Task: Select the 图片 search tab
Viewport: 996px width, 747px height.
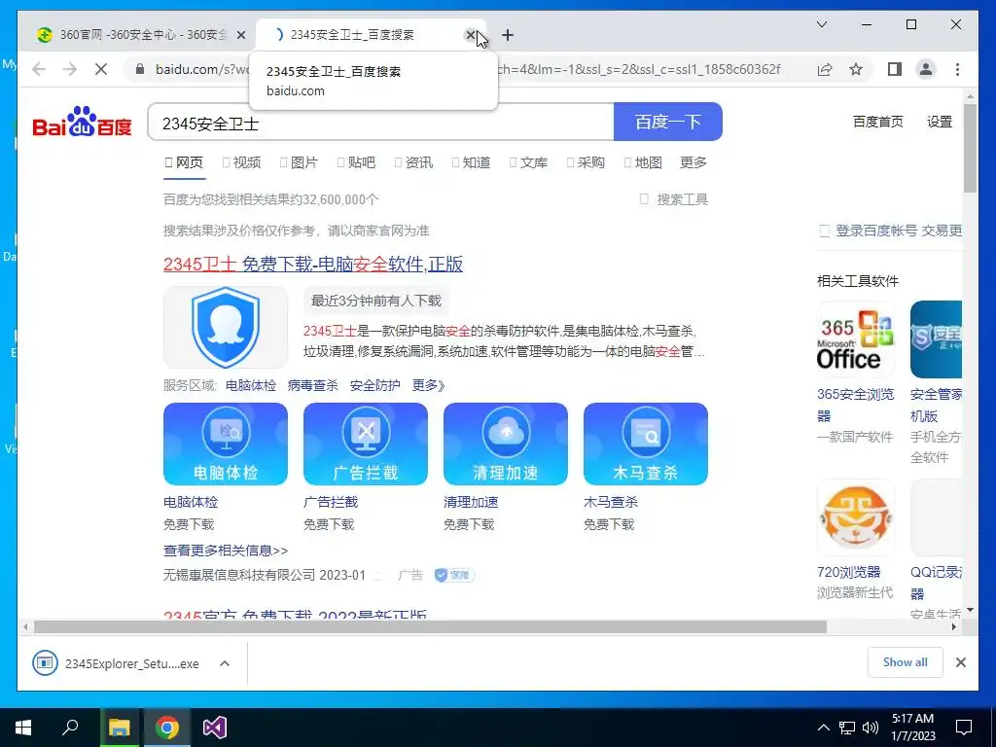Action: click(299, 162)
